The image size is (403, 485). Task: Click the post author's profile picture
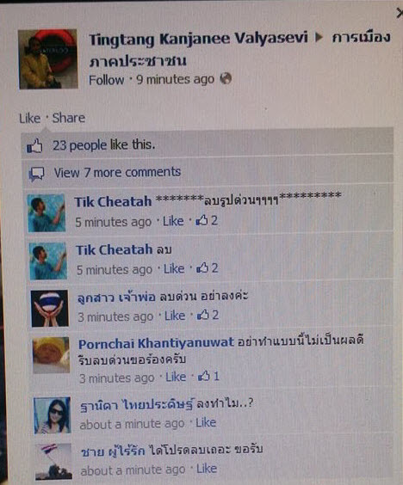(47, 58)
